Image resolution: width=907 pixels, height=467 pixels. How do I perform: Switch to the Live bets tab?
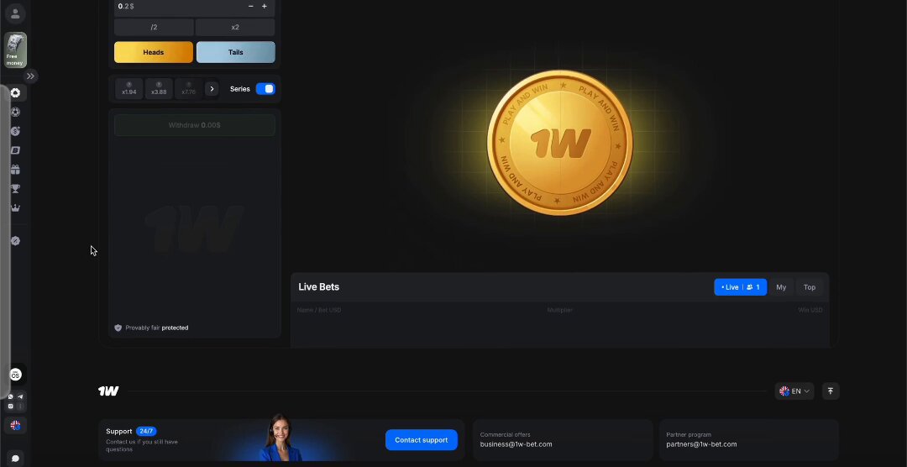pos(741,287)
